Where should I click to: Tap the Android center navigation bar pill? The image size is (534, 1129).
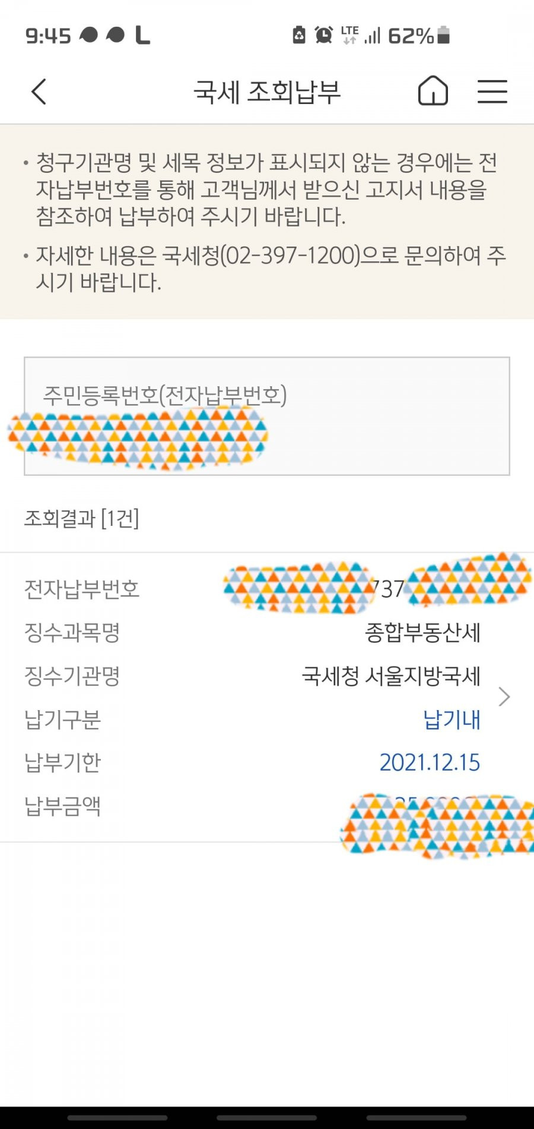pos(267,1118)
